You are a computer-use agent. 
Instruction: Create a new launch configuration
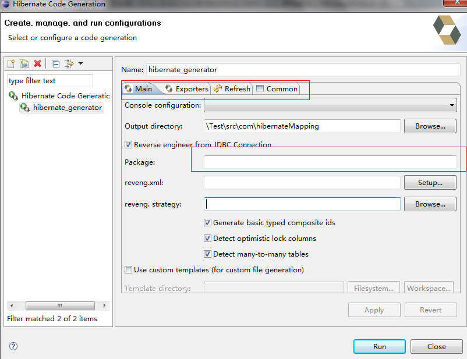click(x=11, y=63)
